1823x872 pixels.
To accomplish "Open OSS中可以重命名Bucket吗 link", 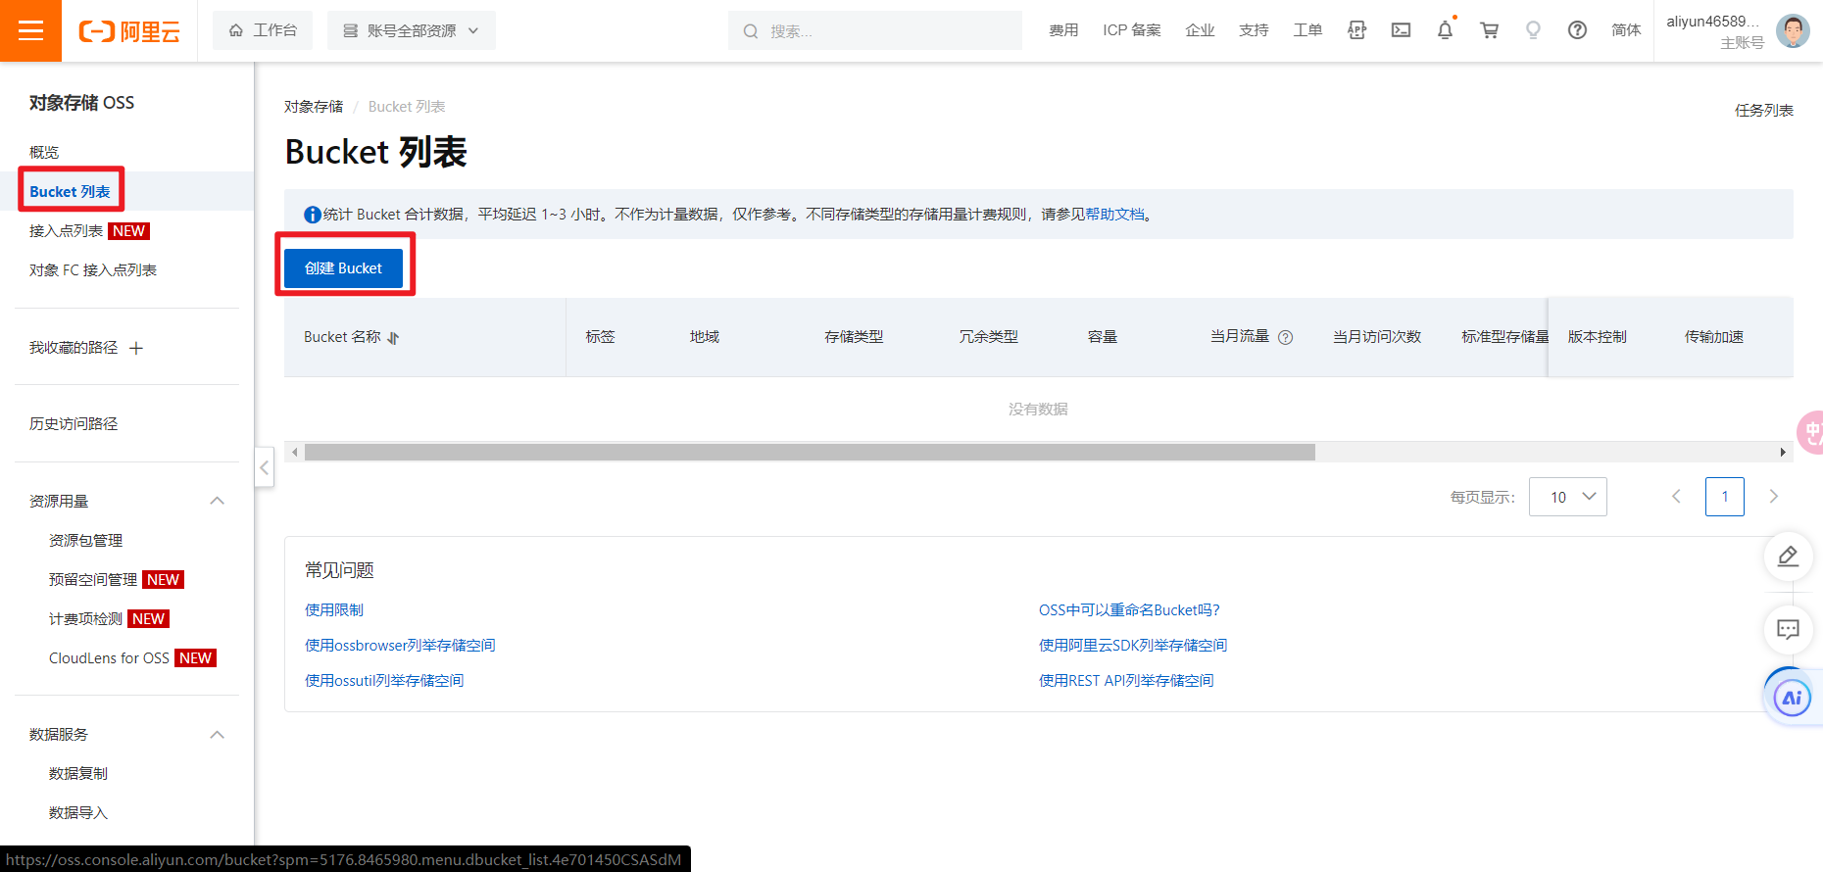I will (1129, 609).
